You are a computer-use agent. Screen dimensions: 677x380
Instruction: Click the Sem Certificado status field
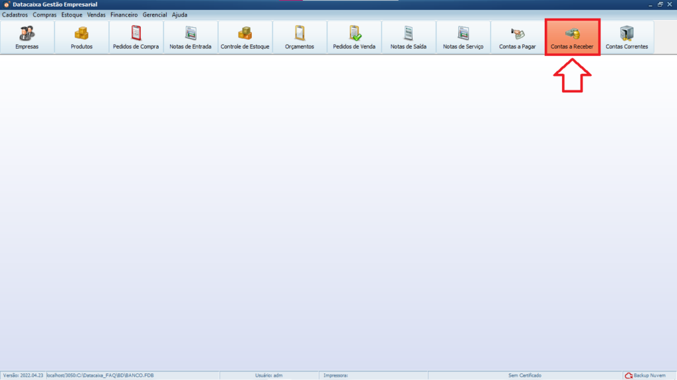524,375
